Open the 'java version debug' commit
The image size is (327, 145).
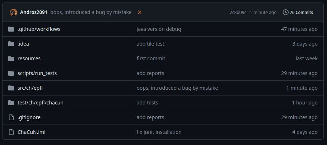click(x=159, y=29)
